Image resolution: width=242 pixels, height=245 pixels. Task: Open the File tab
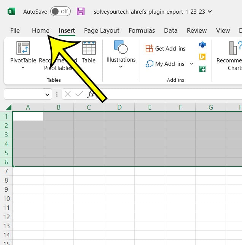[x=15, y=30]
